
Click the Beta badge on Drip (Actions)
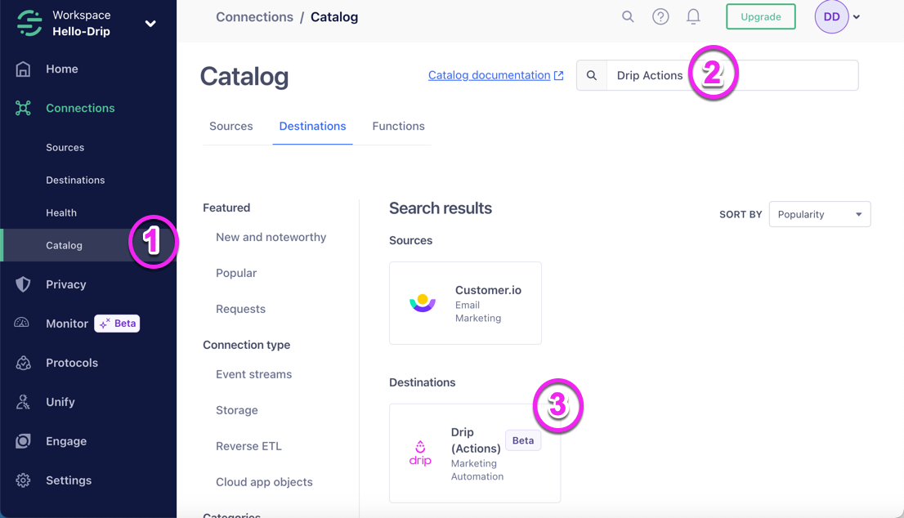pyautogui.click(x=523, y=440)
